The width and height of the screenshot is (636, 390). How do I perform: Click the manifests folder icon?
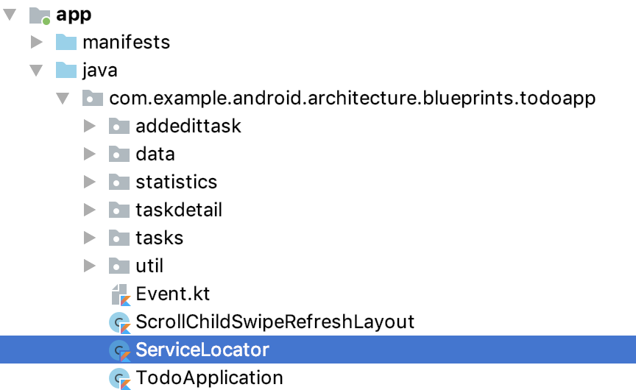[x=66, y=43]
